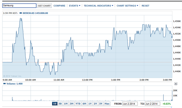This screenshot has height=108, width=182.
Task: Select the 1Y time range
Action: tap(90, 103)
